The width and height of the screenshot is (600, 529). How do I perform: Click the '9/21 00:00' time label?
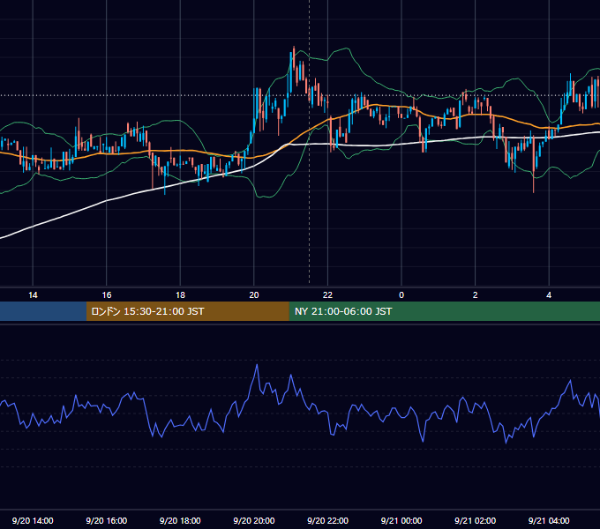[401, 520]
